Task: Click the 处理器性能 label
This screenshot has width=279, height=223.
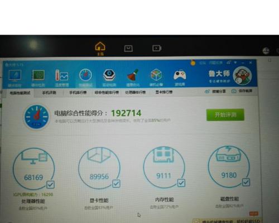Action: tap(33, 201)
